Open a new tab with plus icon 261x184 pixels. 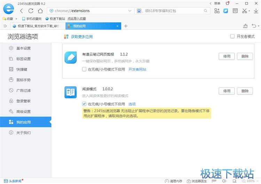tap(126, 26)
